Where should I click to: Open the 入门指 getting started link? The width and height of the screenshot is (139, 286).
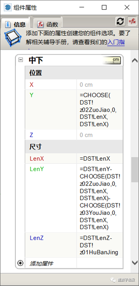pos(116,42)
